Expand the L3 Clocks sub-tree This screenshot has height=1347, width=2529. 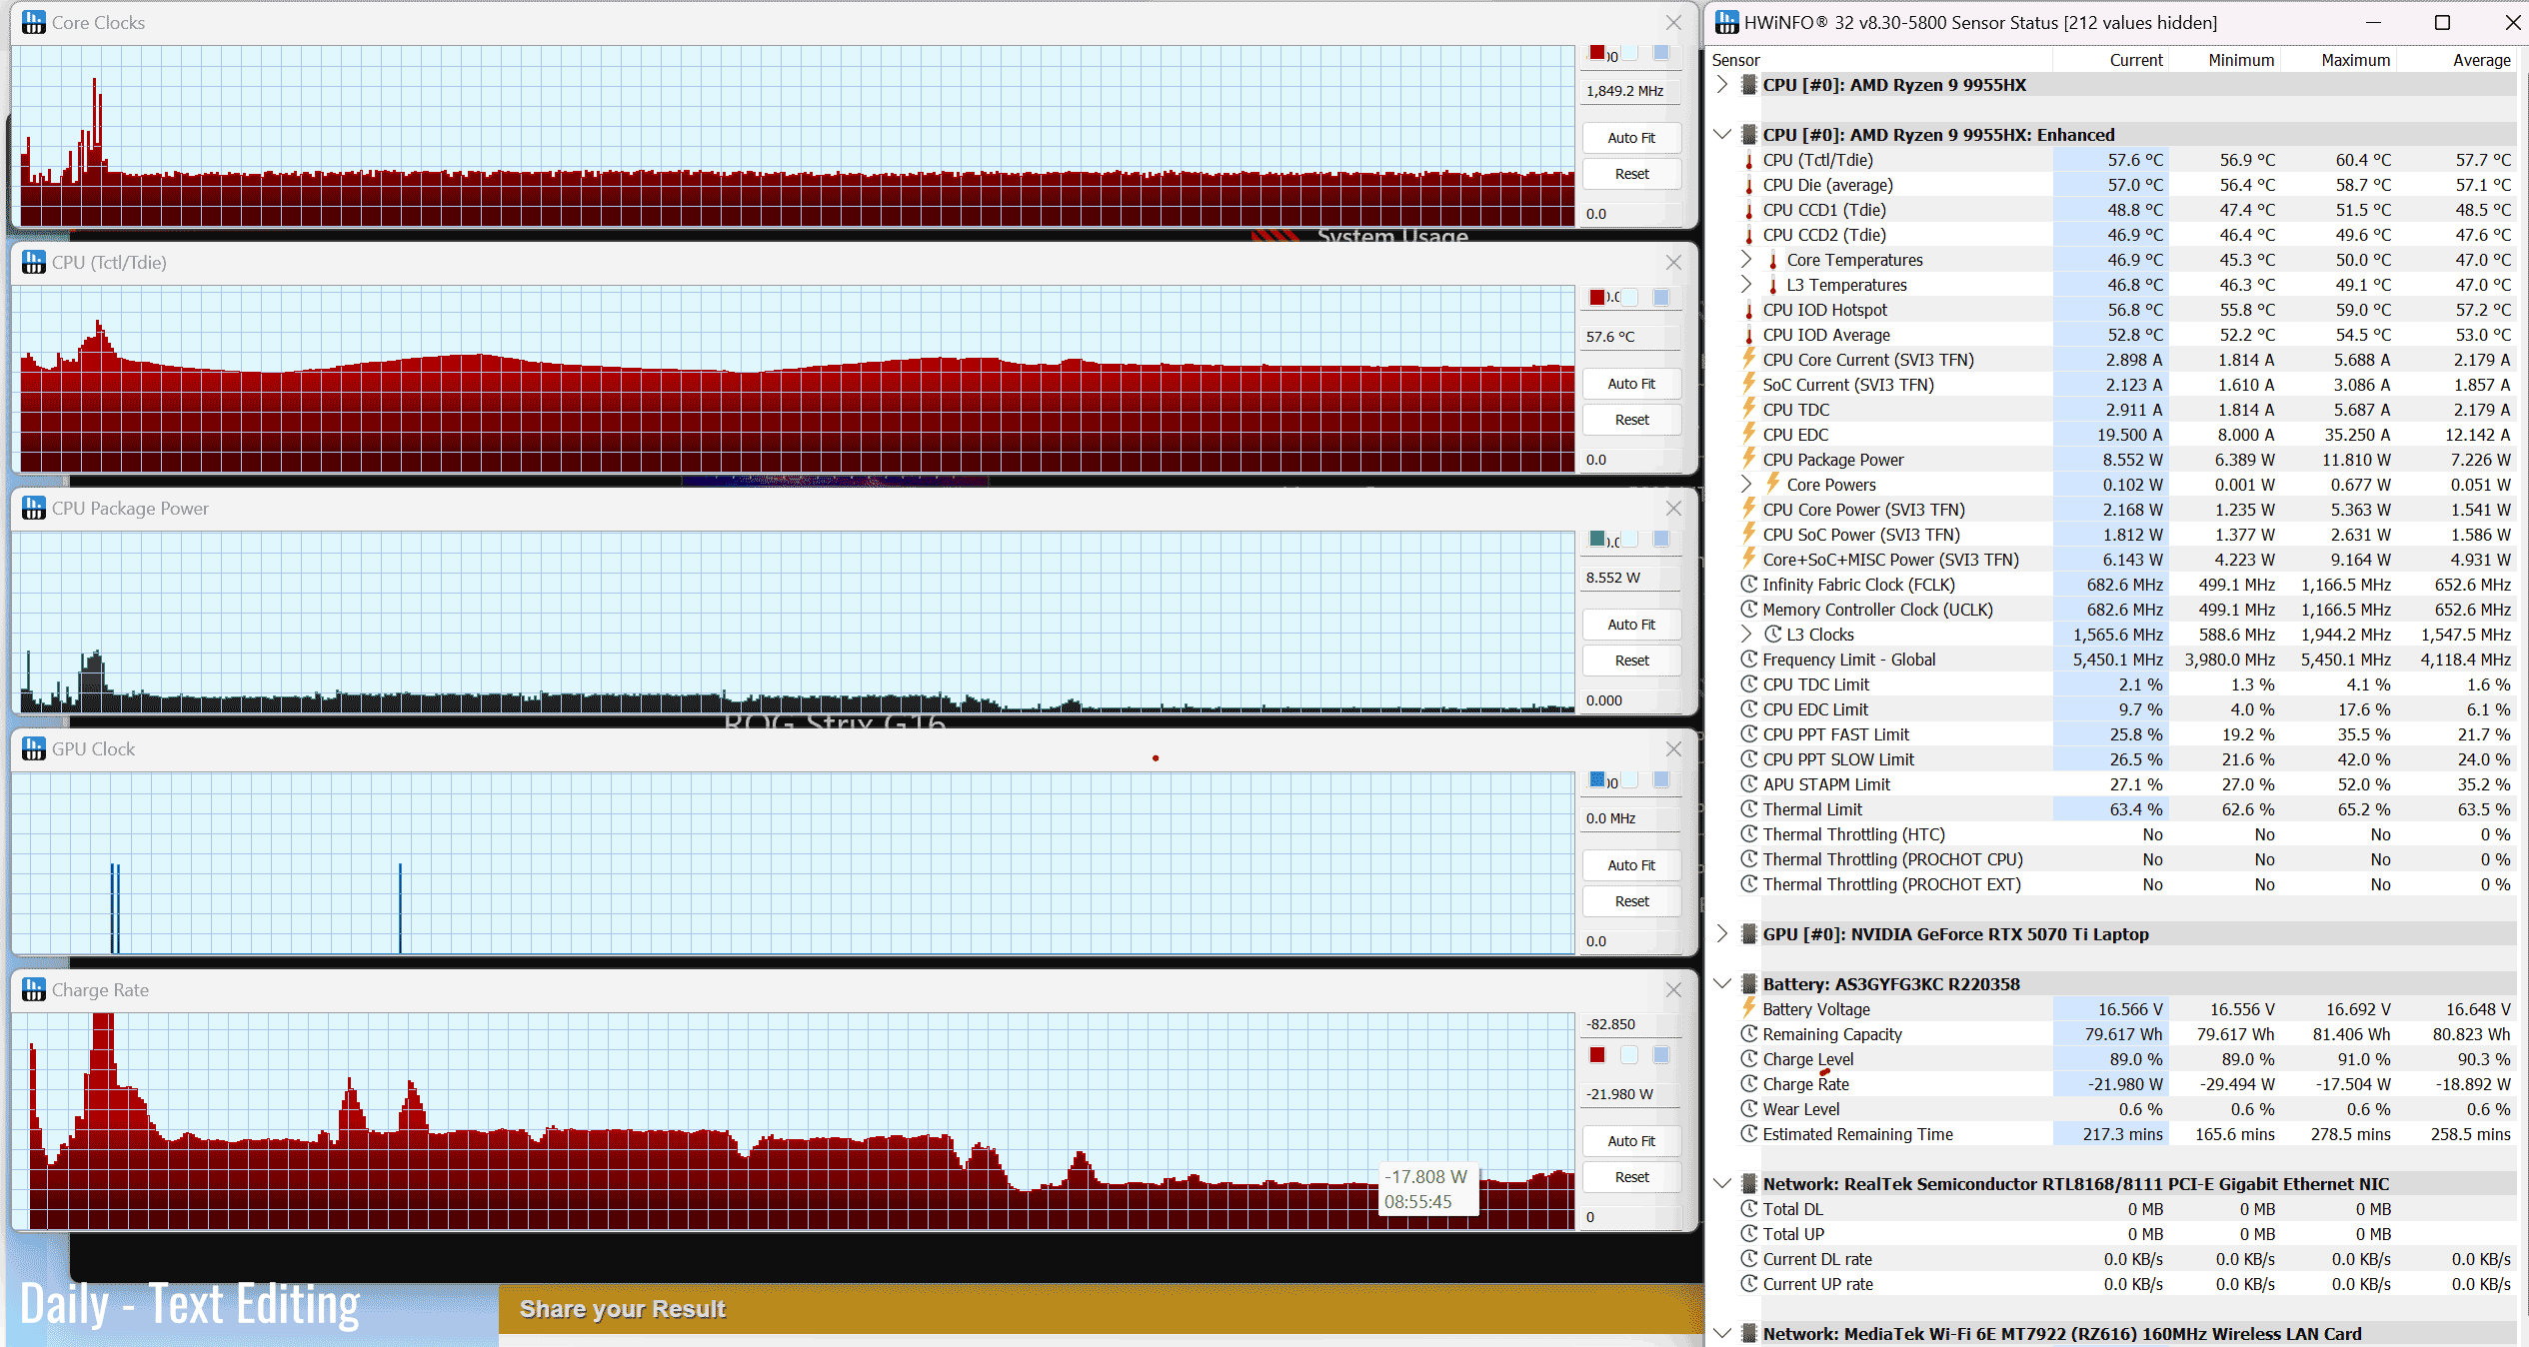pos(1746,634)
